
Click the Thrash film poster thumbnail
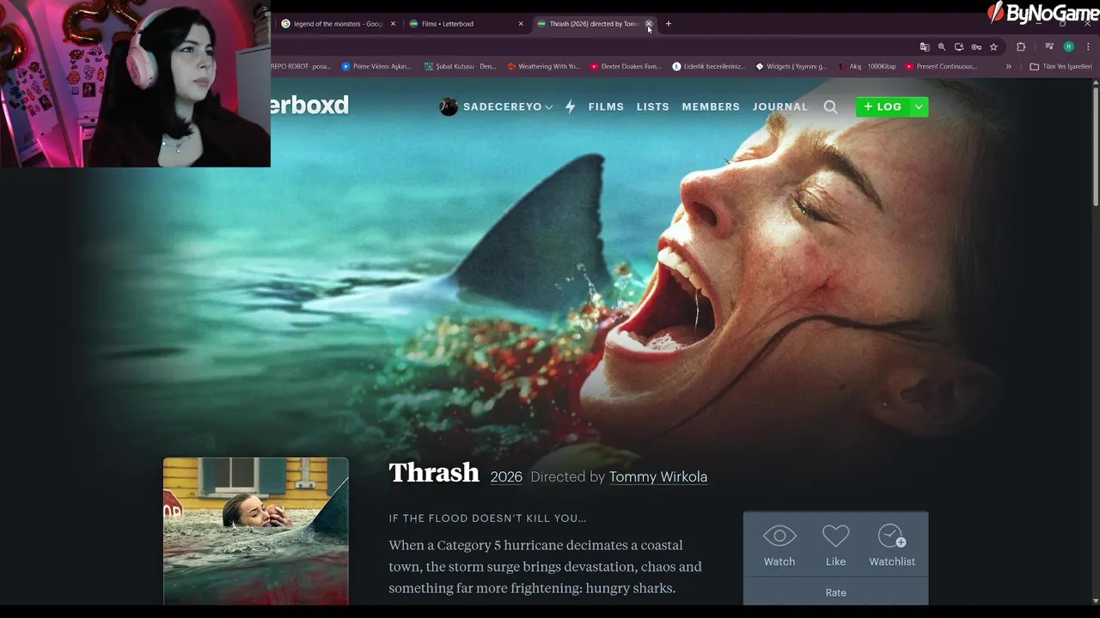[x=256, y=531]
